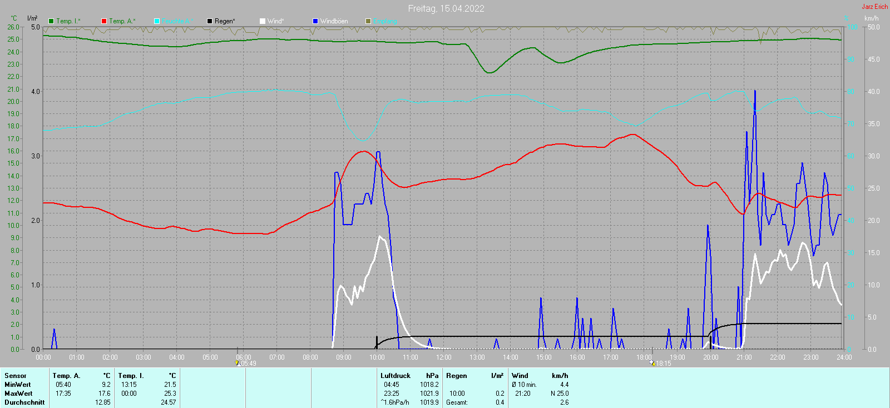Click the minimum inside temperature value 21.5
This screenshot has width=890, height=408.
point(170,385)
